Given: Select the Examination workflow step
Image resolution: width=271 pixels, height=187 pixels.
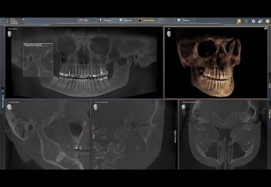Looking at the screenshot, I should point(146,20).
